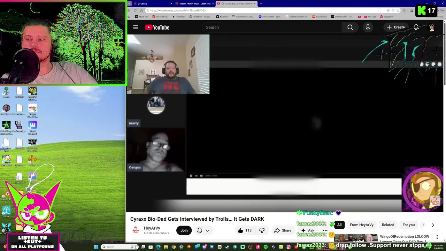Share the video using the Share button
Viewport: 446px width, 251px height.
(x=283, y=230)
